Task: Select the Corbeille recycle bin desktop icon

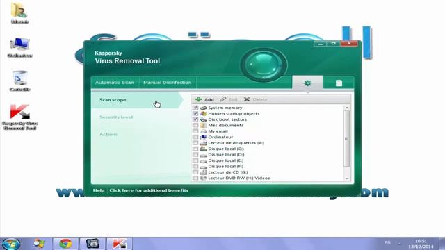Action: [19, 81]
